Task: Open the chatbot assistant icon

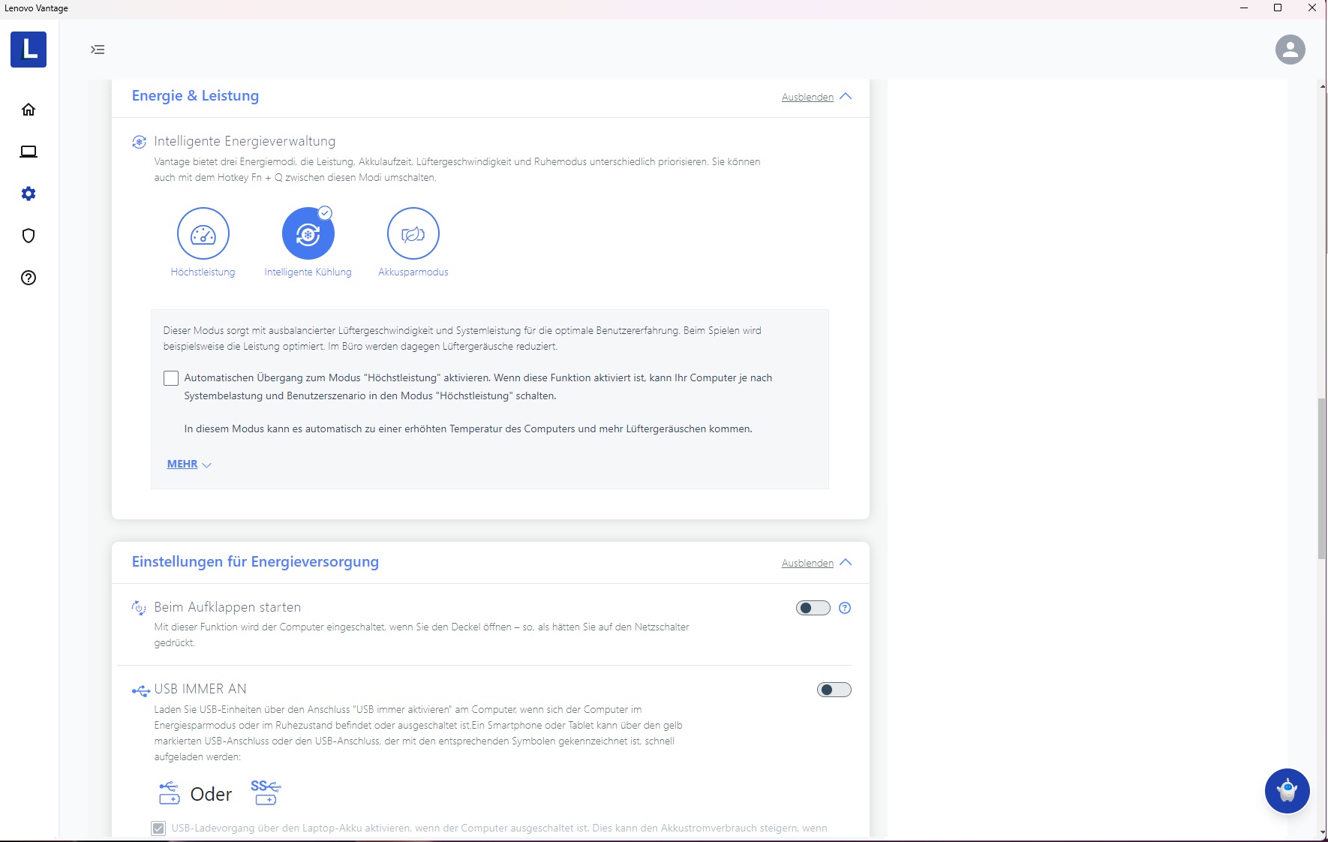Action: tap(1287, 791)
